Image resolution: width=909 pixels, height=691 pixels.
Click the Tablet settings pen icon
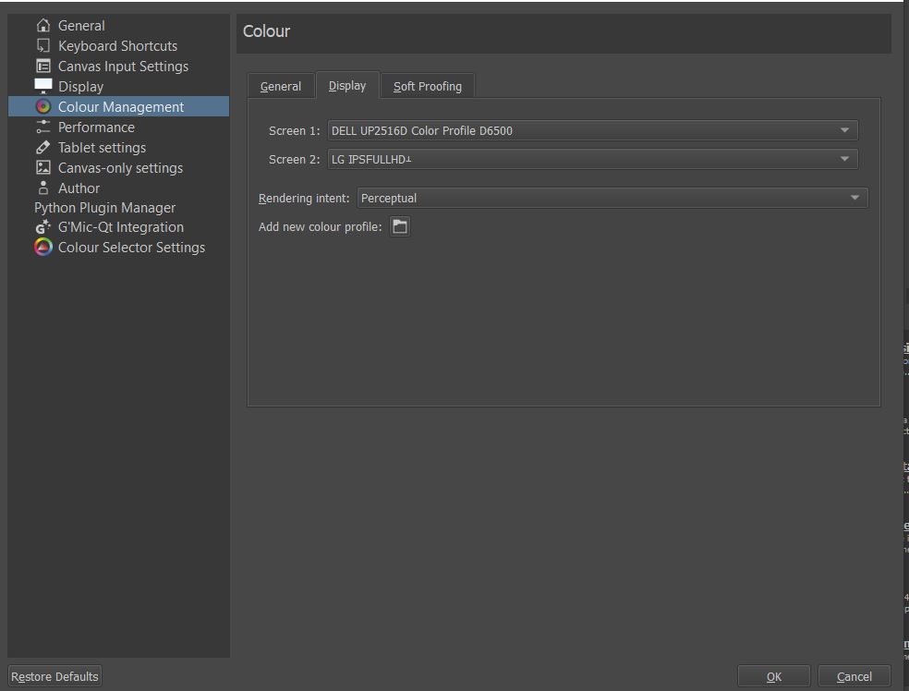tap(42, 147)
